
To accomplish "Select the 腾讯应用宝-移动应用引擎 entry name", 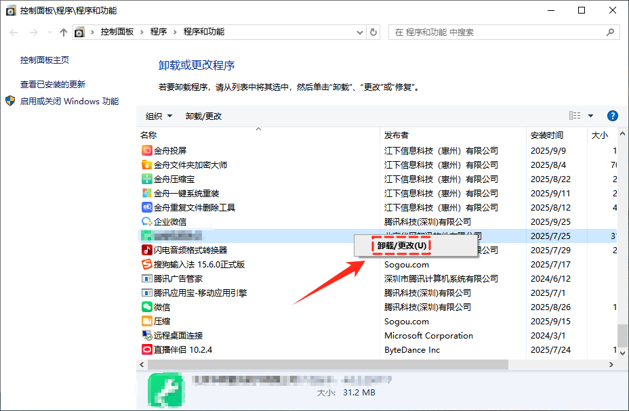I will click(200, 293).
